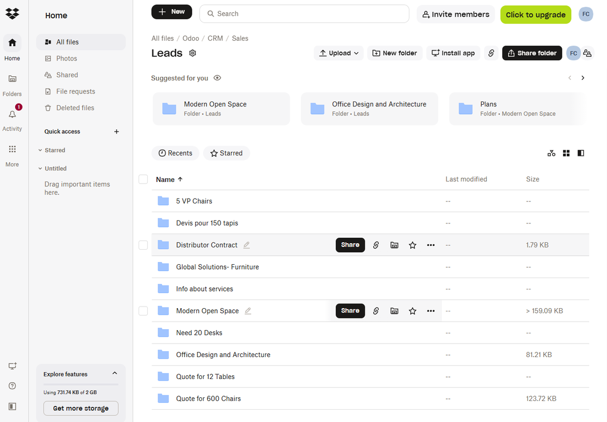Select all files checkbox in header
Viewport: 607px width, 422px height.
coord(143,179)
